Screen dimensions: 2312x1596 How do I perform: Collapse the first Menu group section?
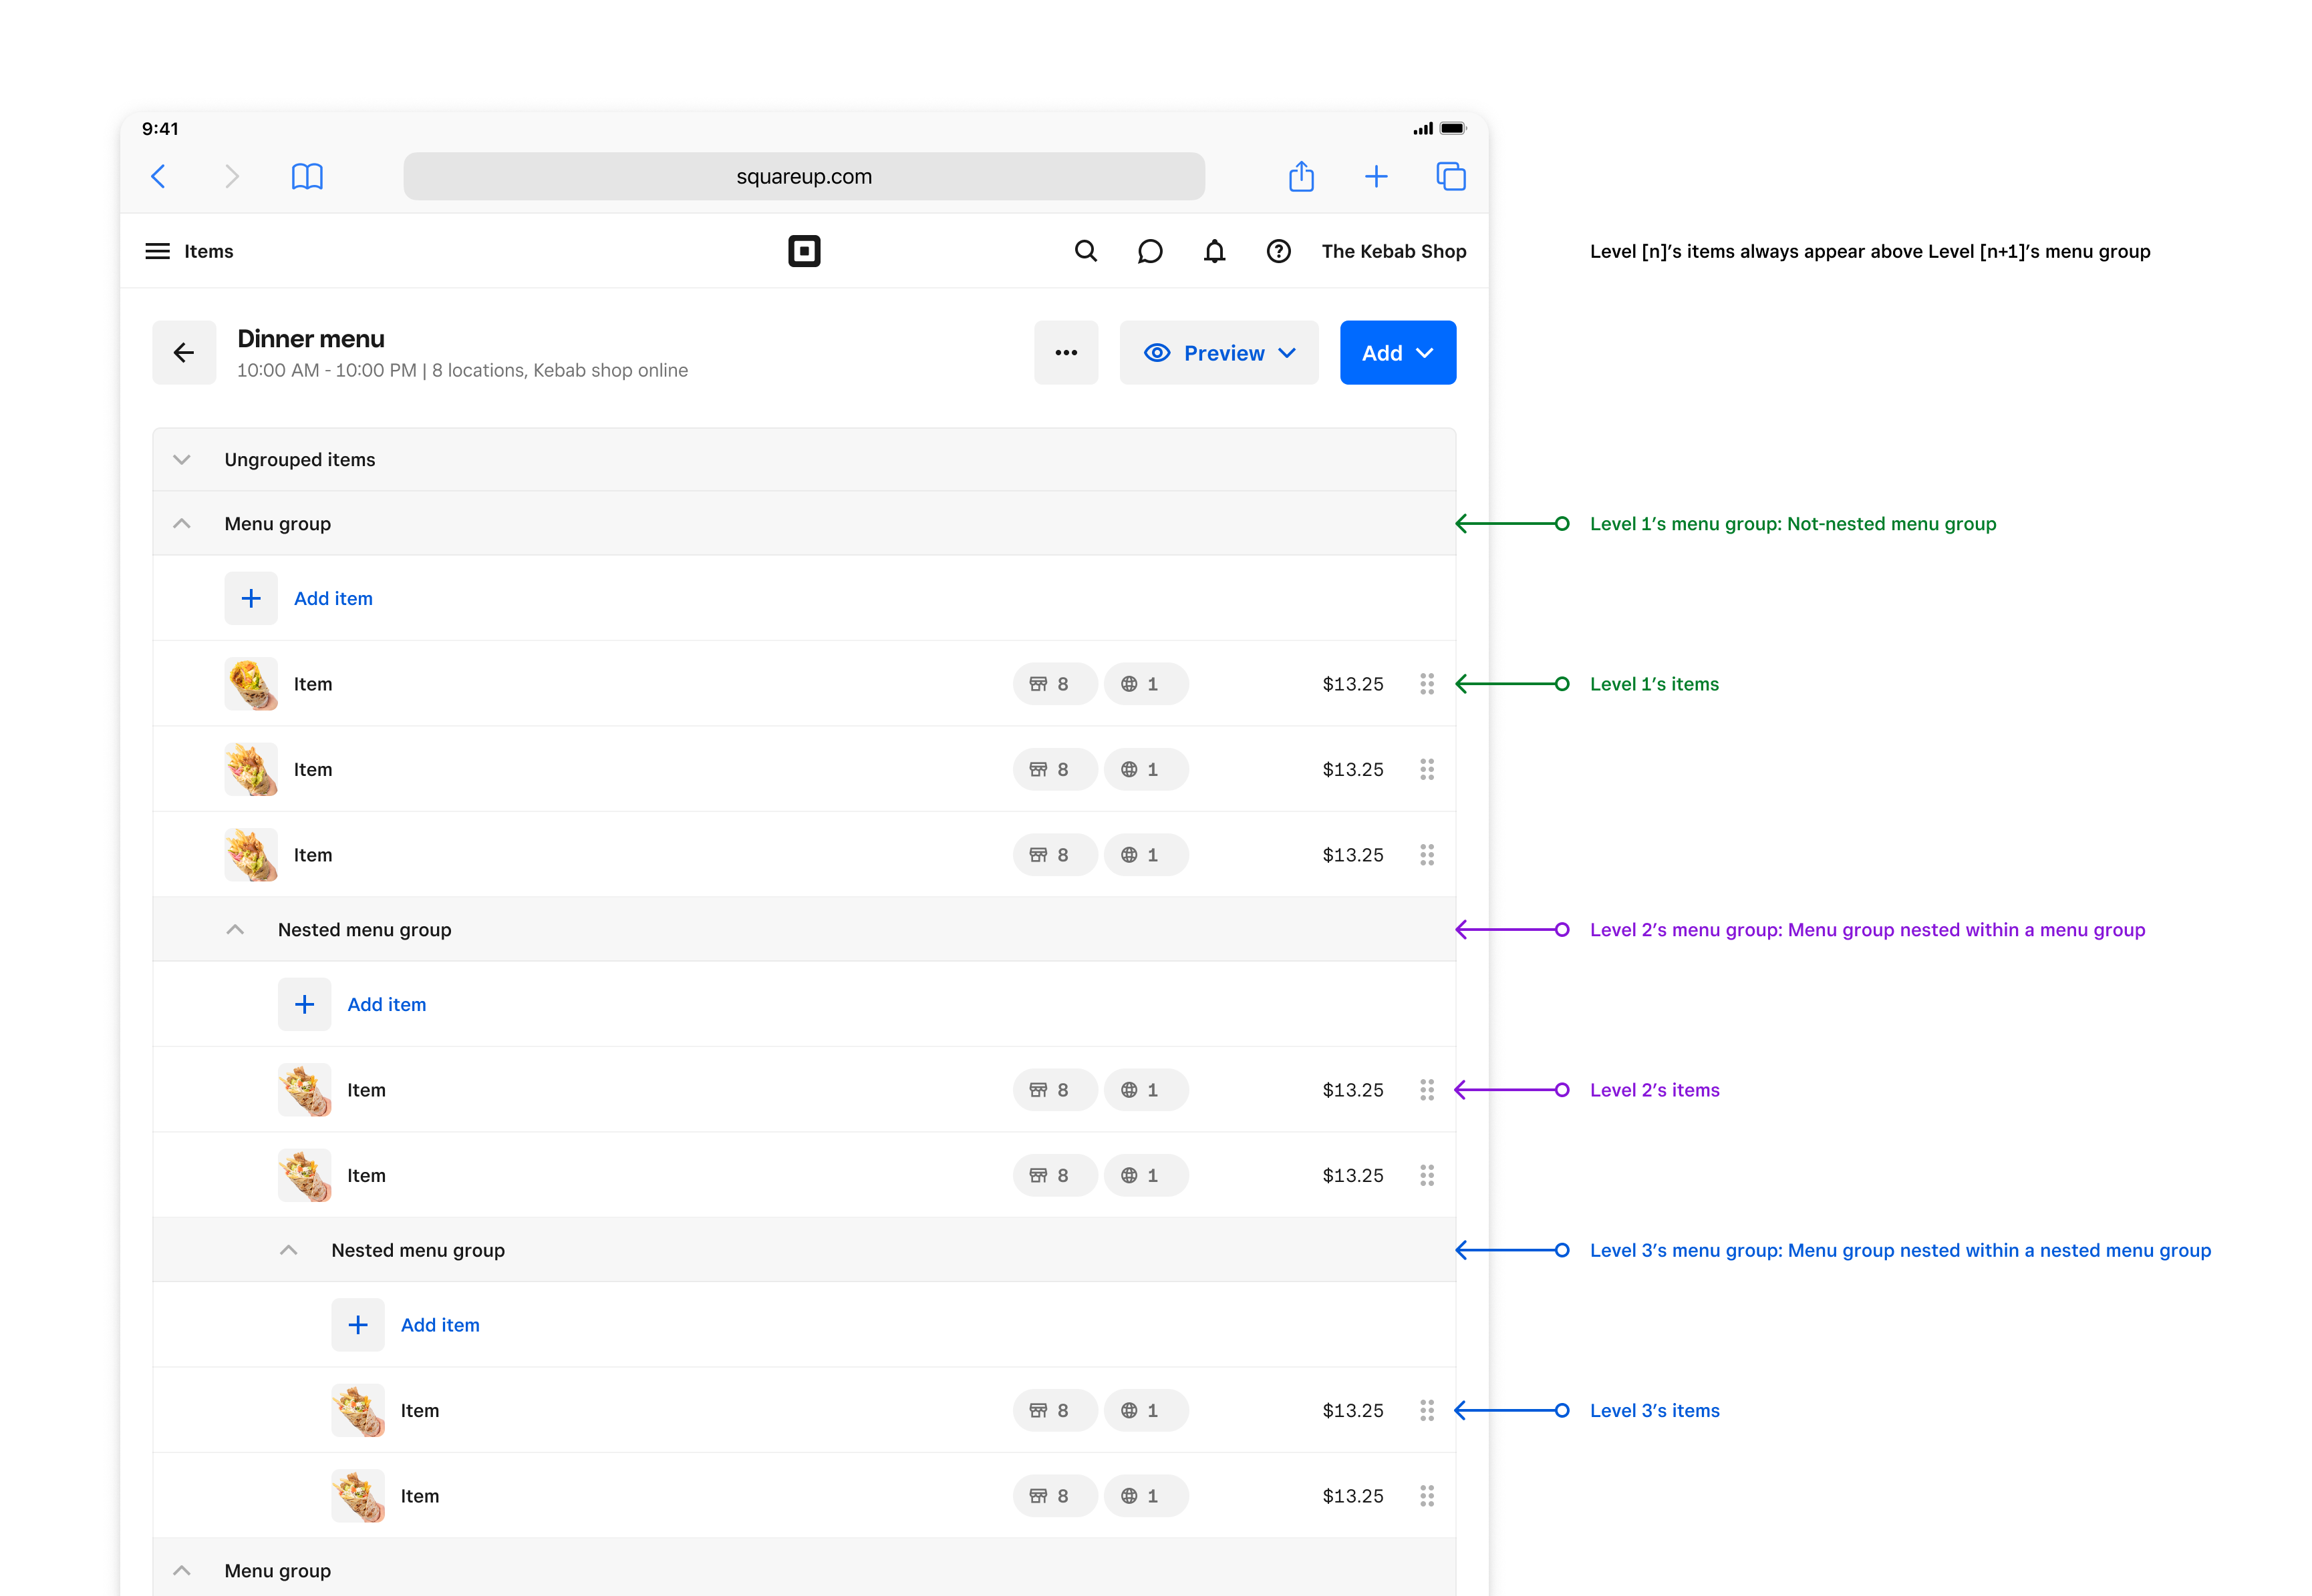(182, 524)
